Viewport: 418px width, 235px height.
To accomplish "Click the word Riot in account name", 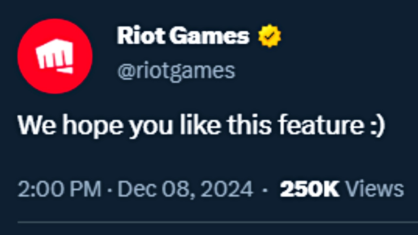I will [141, 36].
